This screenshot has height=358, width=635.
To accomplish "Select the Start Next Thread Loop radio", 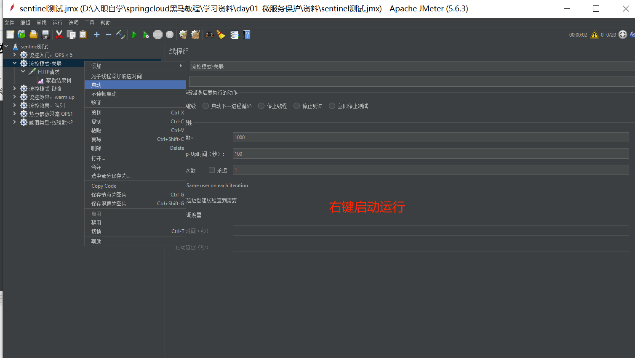I will (205, 106).
